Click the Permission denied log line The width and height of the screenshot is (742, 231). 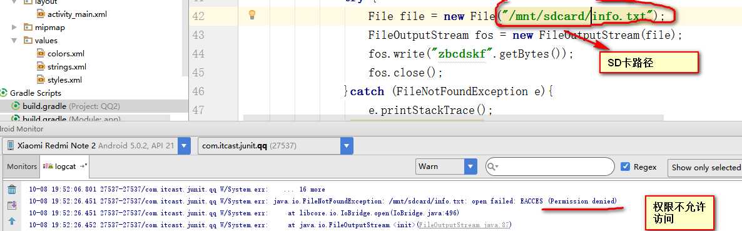click(x=323, y=201)
